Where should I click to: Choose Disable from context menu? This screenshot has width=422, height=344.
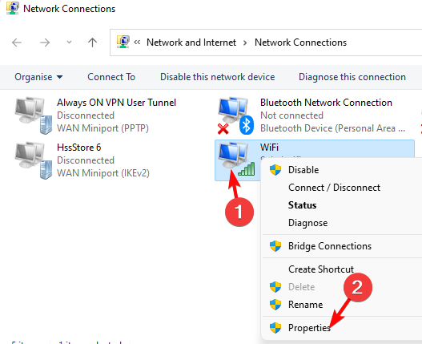pyautogui.click(x=303, y=170)
